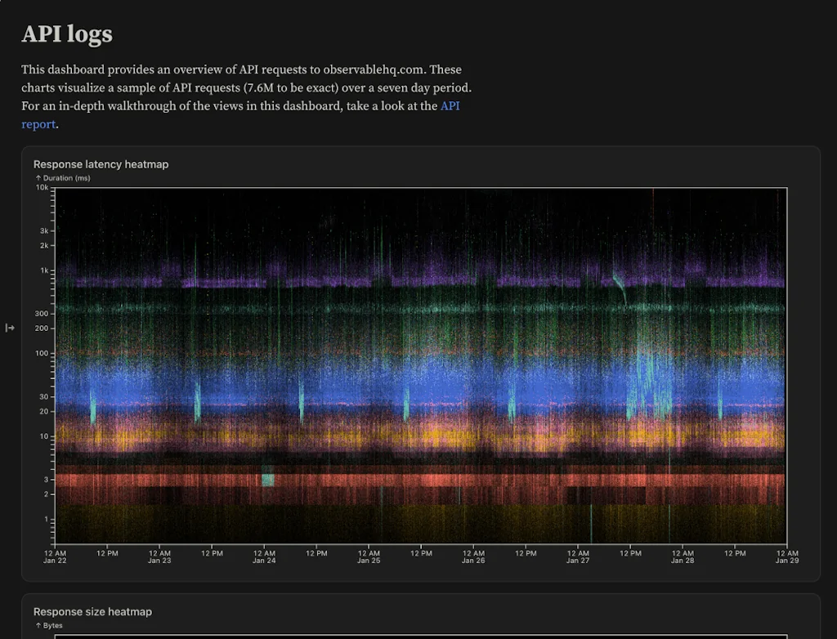Select the API logs page heading
837x639 pixels.
point(67,34)
